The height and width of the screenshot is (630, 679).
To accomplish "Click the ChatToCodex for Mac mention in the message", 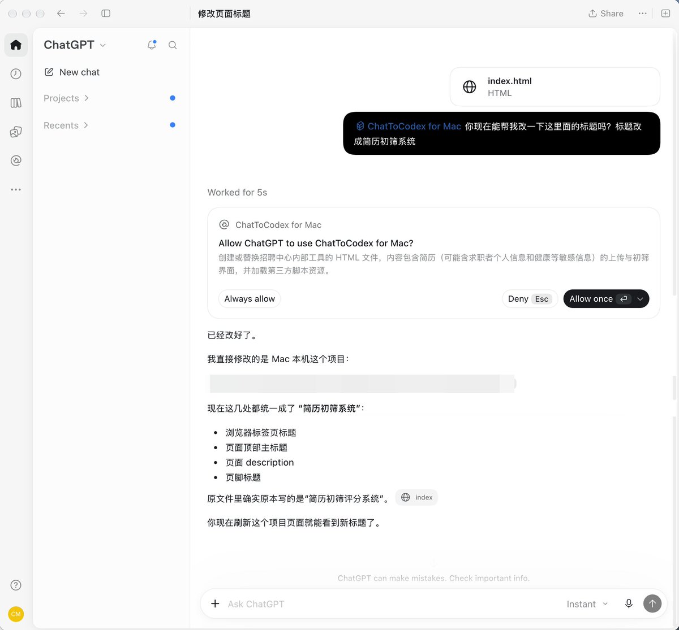I will click(x=409, y=127).
